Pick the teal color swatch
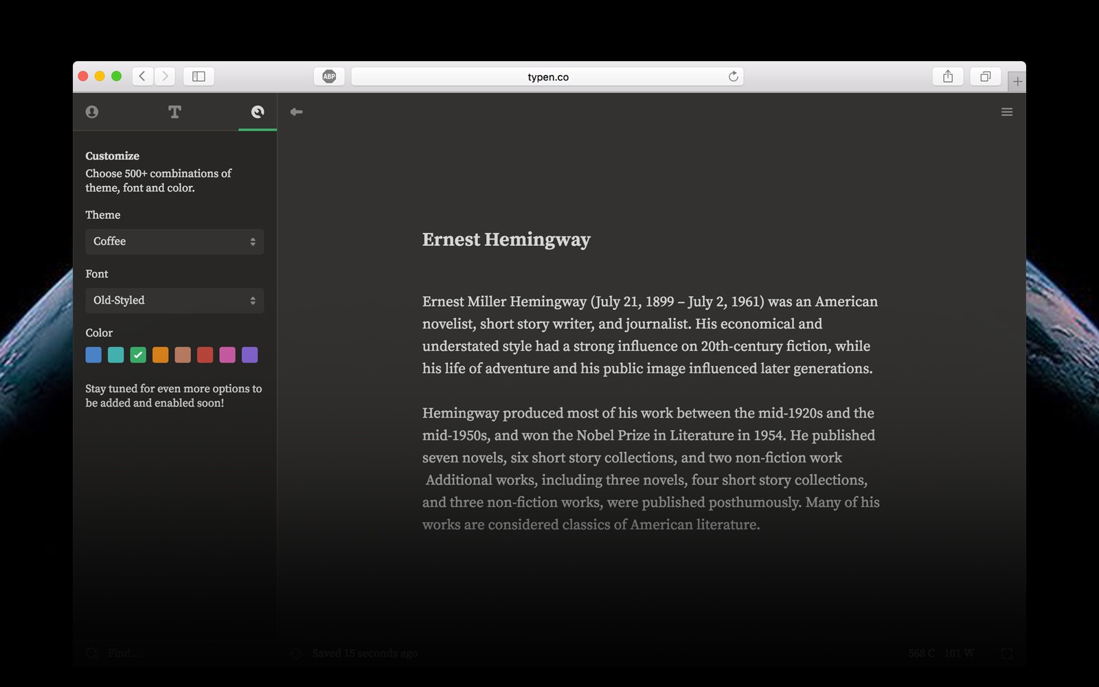 [x=116, y=354]
